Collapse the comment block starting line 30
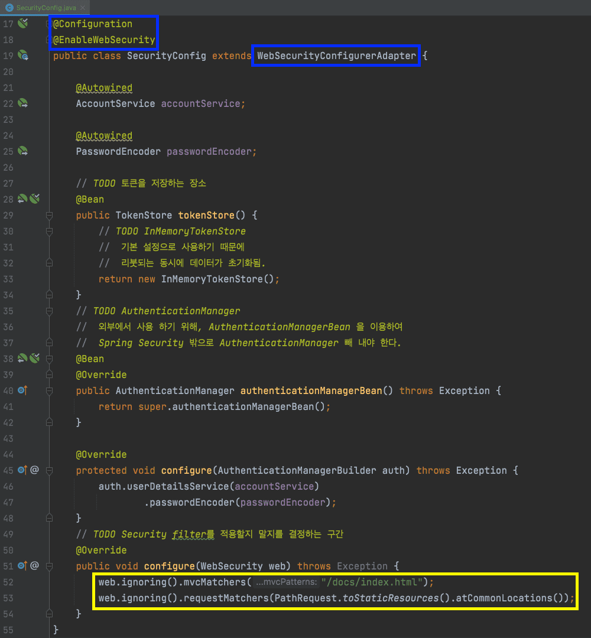This screenshot has width=591, height=638. click(x=49, y=231)
